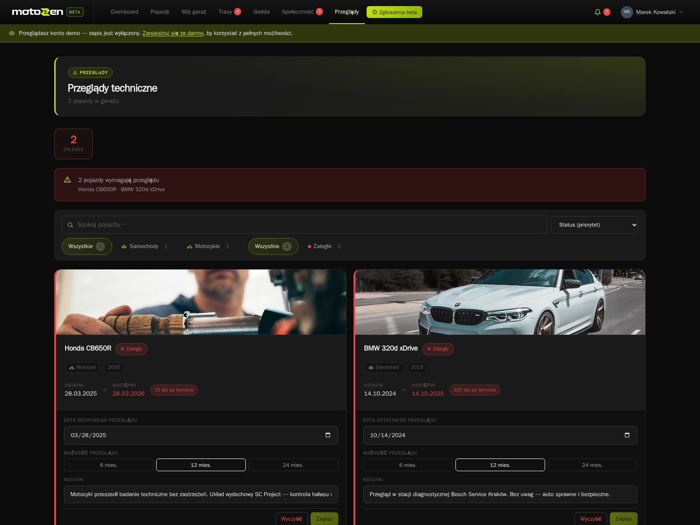Toggle the Zaległe status filter
700x525 pixels.
(325, 246)
